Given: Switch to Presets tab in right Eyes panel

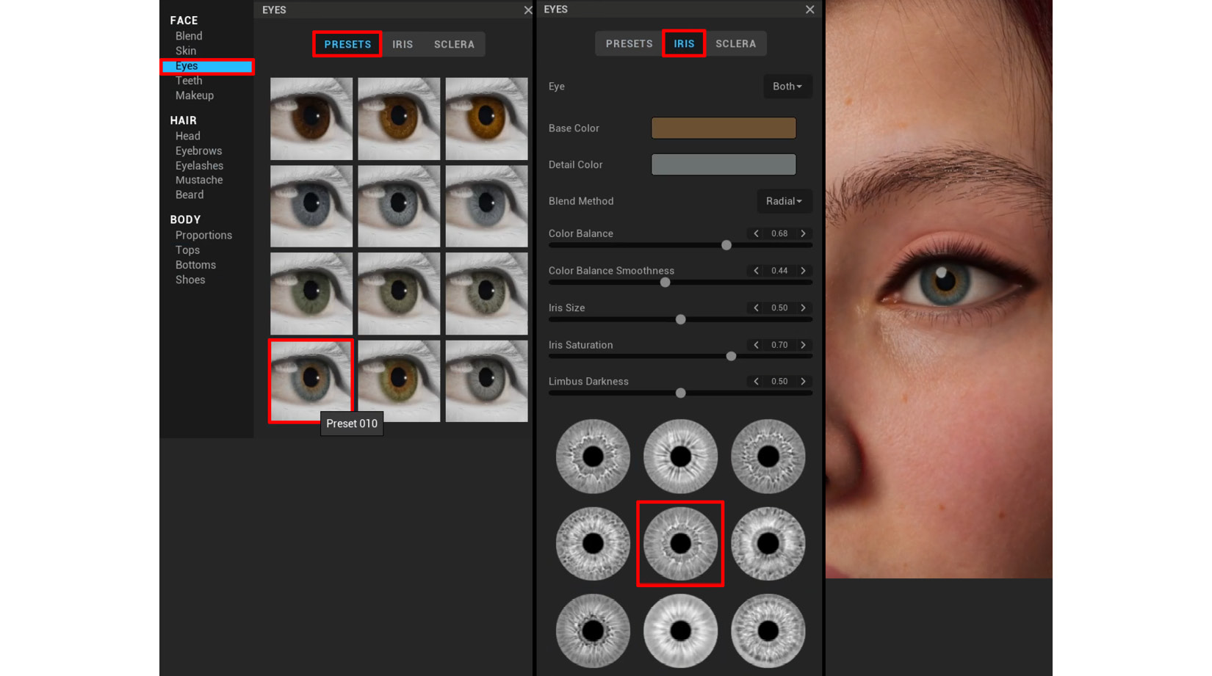Looking at the screenshot, I should 629,43.
